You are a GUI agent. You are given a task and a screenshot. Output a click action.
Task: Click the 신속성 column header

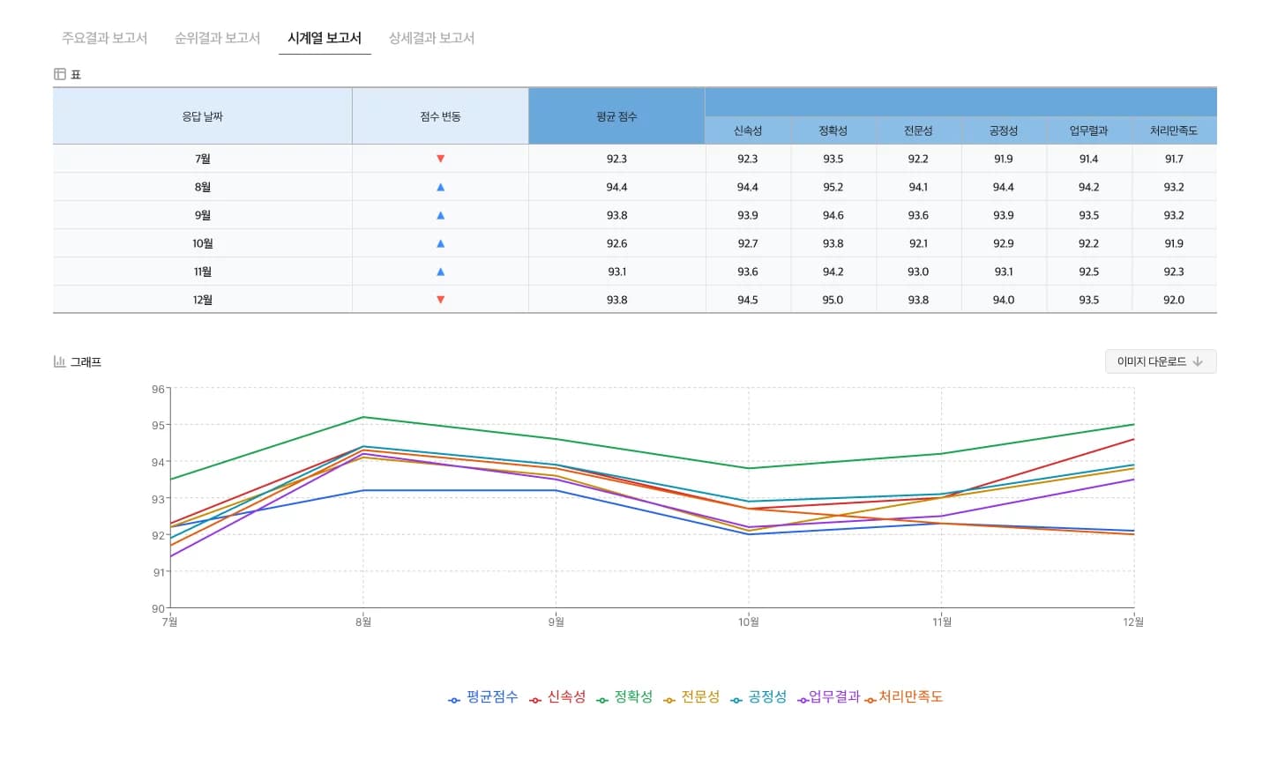(747, 130)
